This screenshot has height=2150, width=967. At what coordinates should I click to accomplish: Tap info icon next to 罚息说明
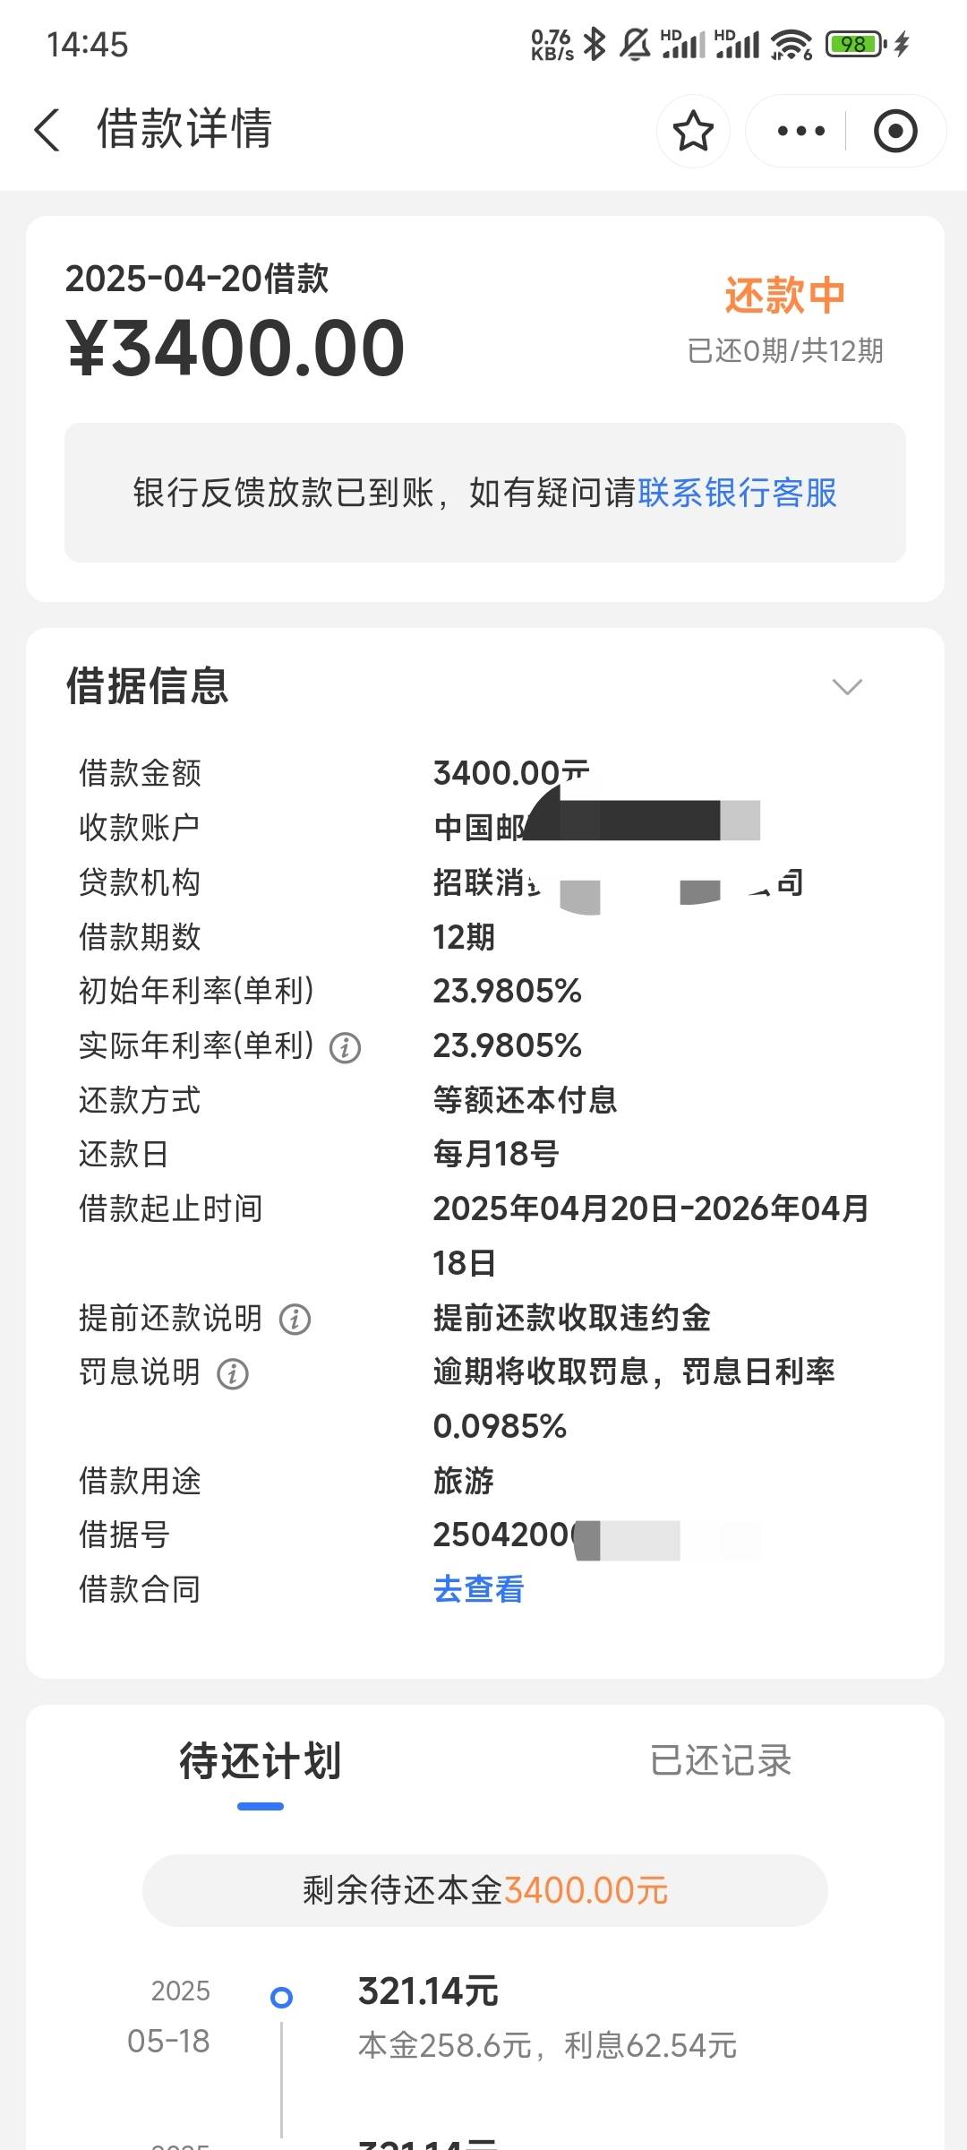tap(233, 1373)
